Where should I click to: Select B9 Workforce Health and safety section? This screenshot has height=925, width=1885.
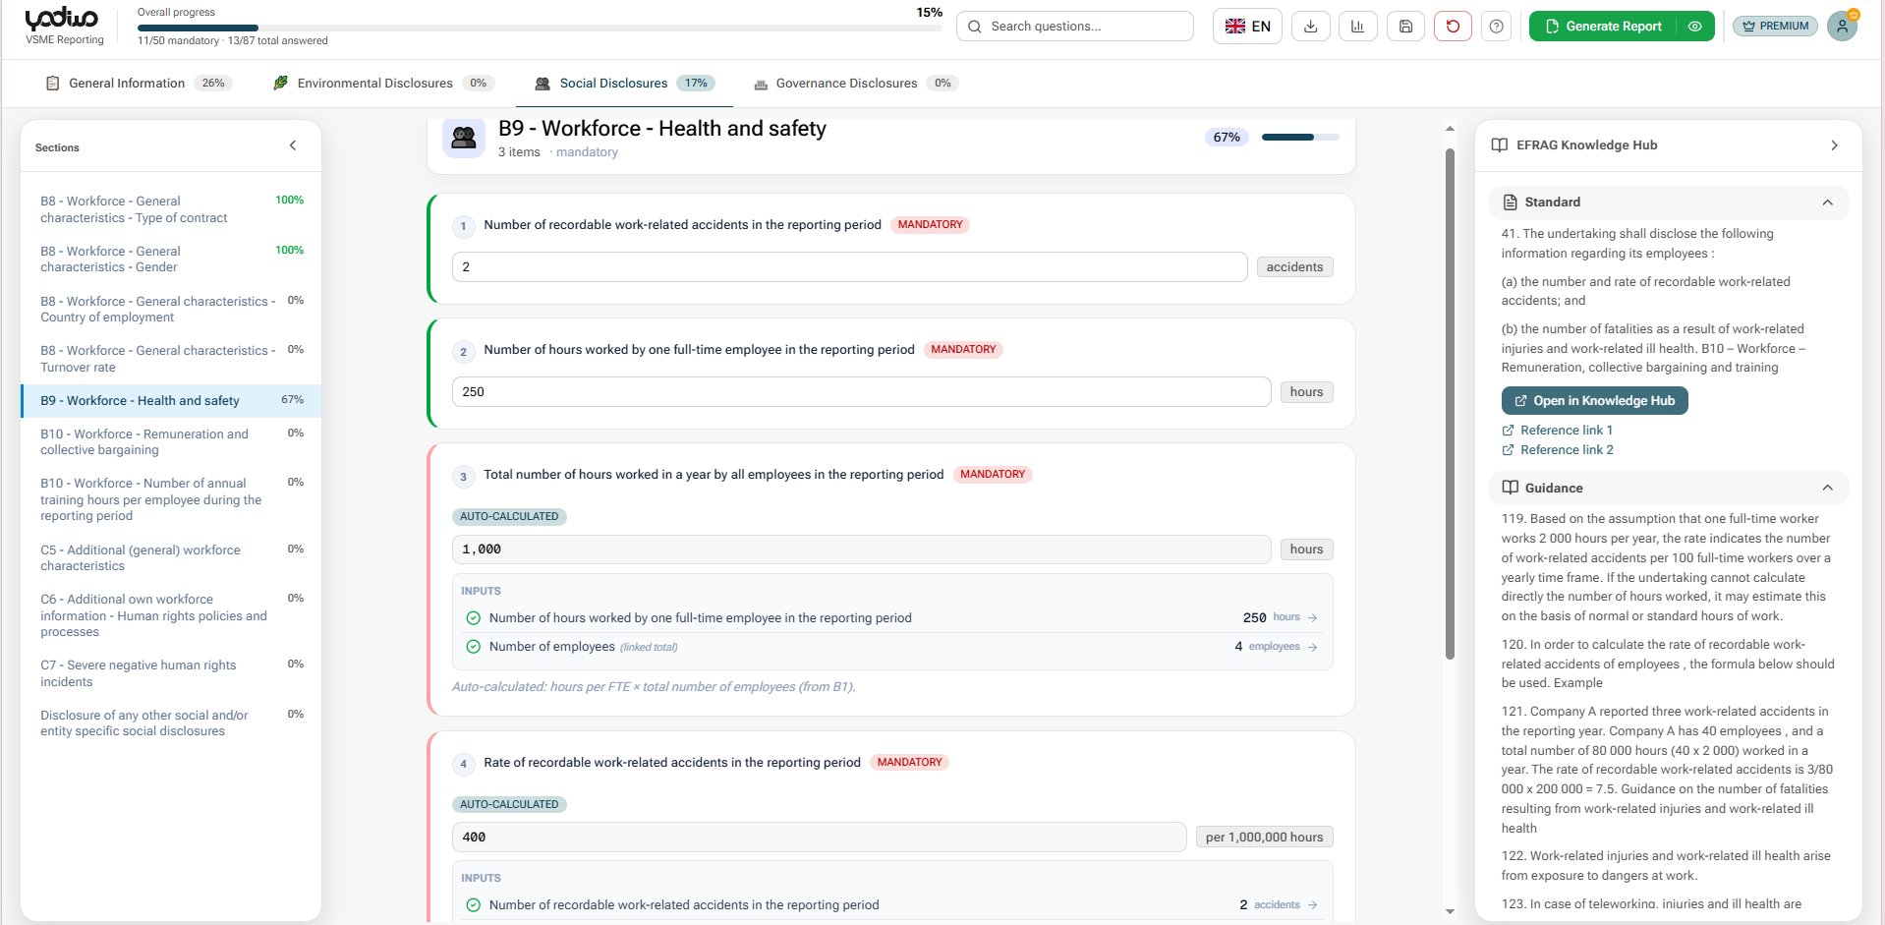tap(171, 401)
